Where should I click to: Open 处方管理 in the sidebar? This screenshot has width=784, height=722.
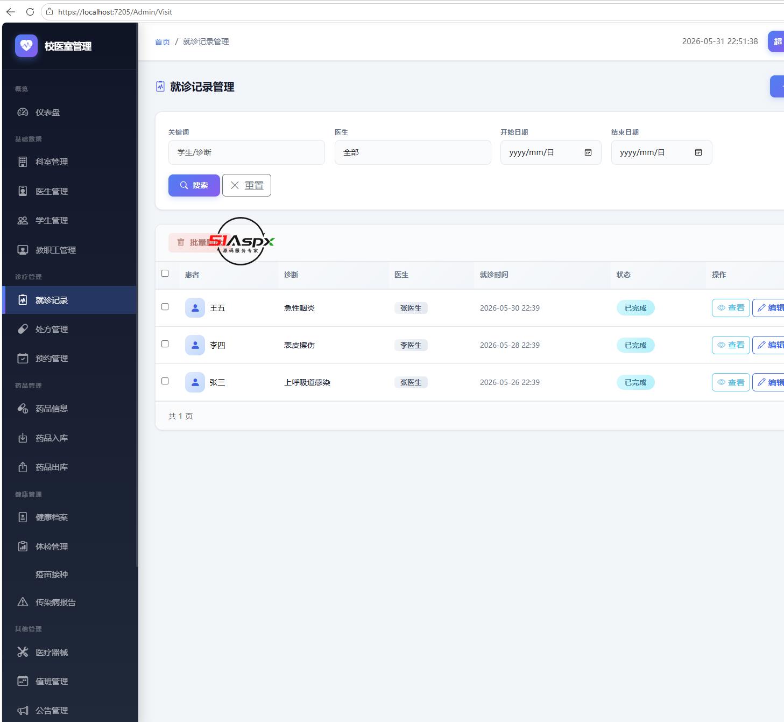tap(69, 329)
